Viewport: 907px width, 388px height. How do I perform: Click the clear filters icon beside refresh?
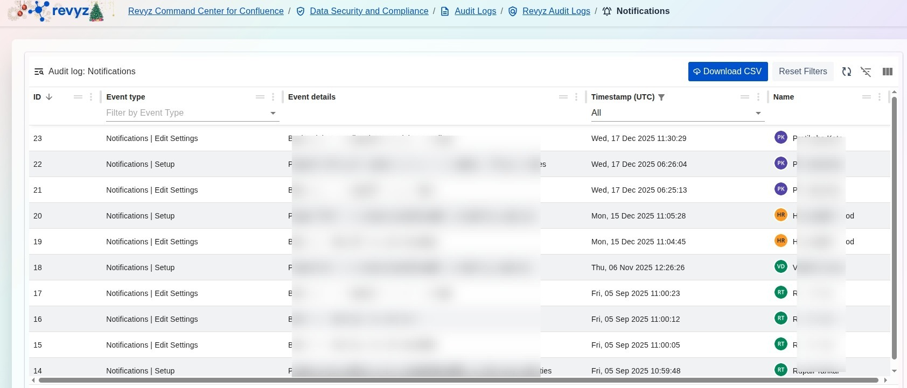coord(866,72)
